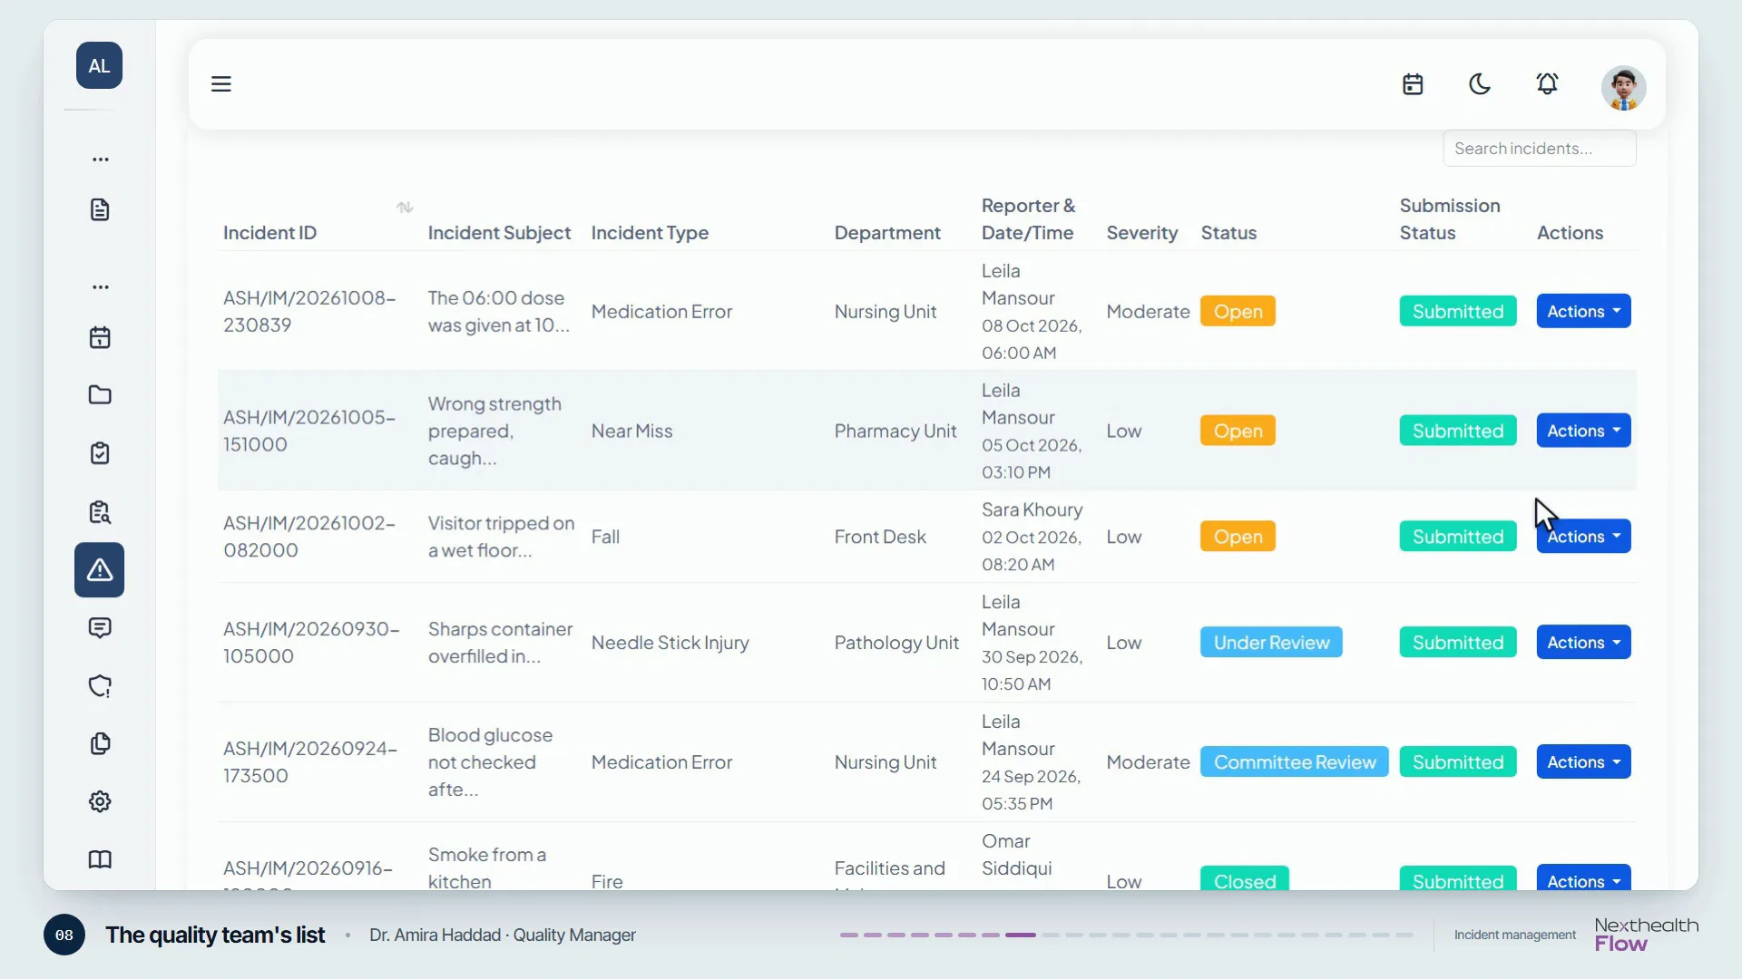Click Open status of Medication Error 08 Oct

[1238, 311]
